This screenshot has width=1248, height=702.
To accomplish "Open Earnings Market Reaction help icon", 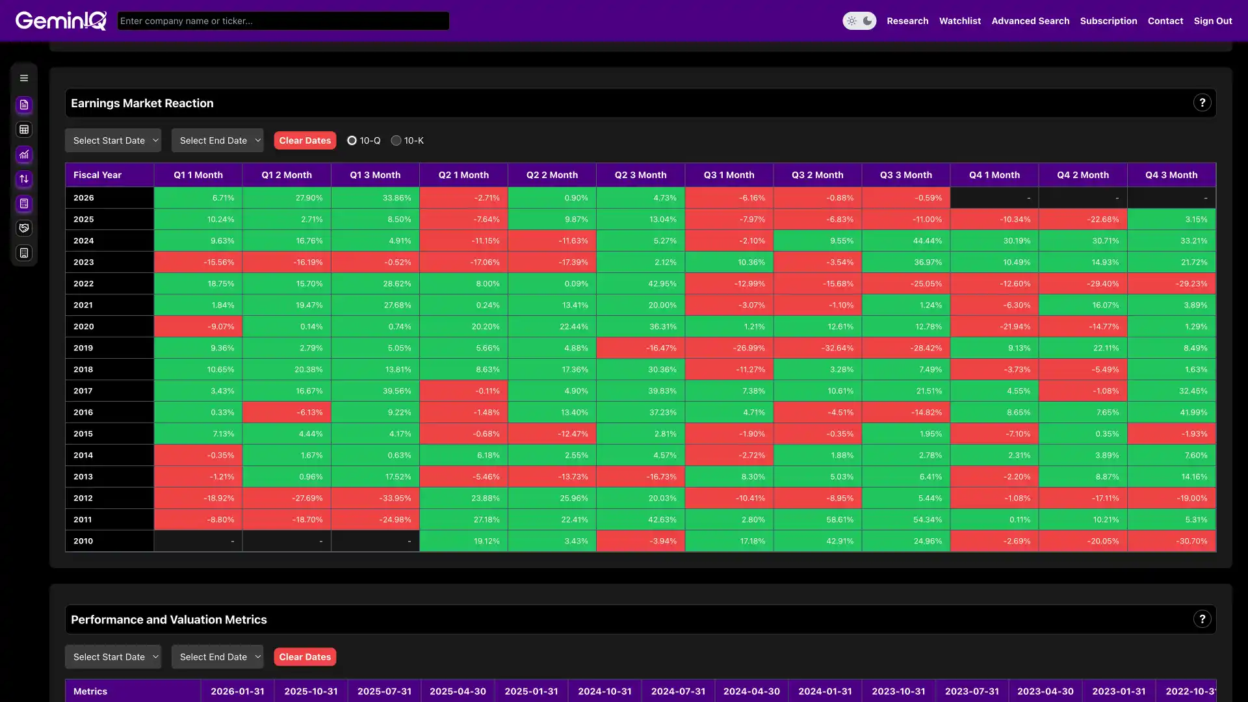I will [1202, 103].
